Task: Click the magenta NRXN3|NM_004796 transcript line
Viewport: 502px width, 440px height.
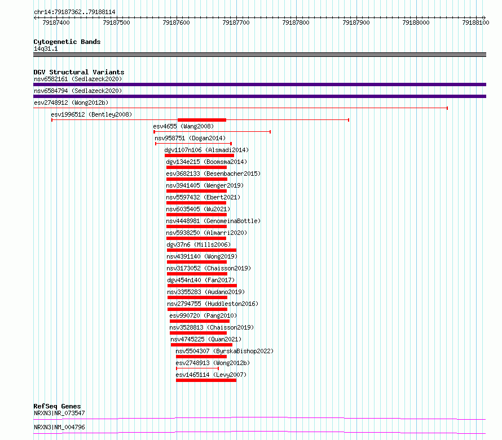Action: click(259, 432)
